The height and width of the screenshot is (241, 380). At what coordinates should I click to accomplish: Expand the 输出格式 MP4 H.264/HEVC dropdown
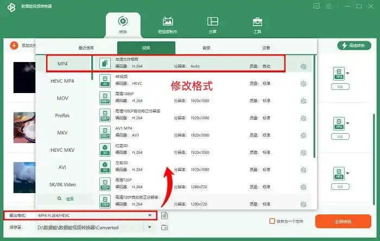tap(150, 215)
